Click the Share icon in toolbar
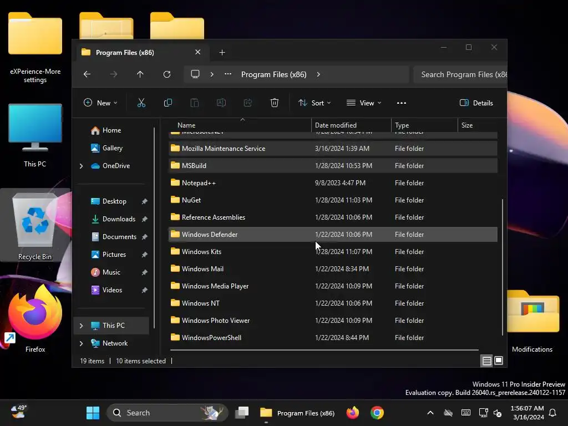 pos(248,103)
